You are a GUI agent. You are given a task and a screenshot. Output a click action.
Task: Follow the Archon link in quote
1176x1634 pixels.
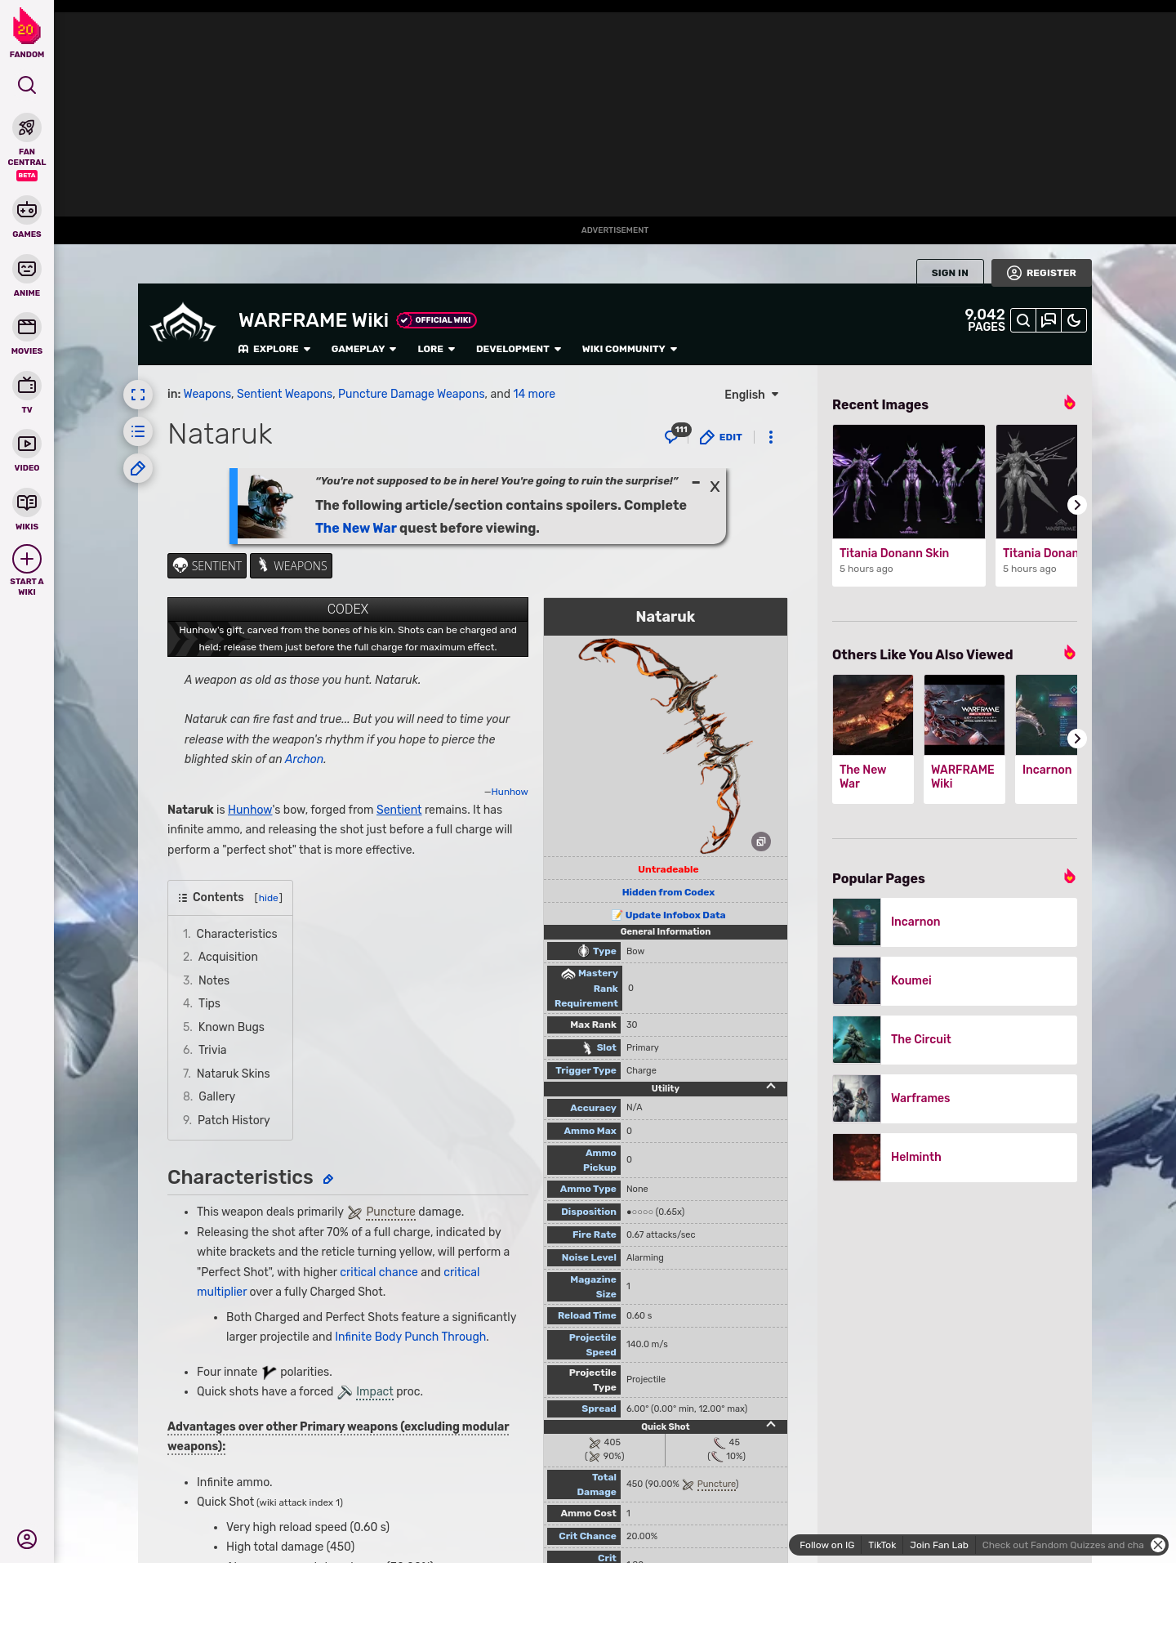[x=304, y=759]
